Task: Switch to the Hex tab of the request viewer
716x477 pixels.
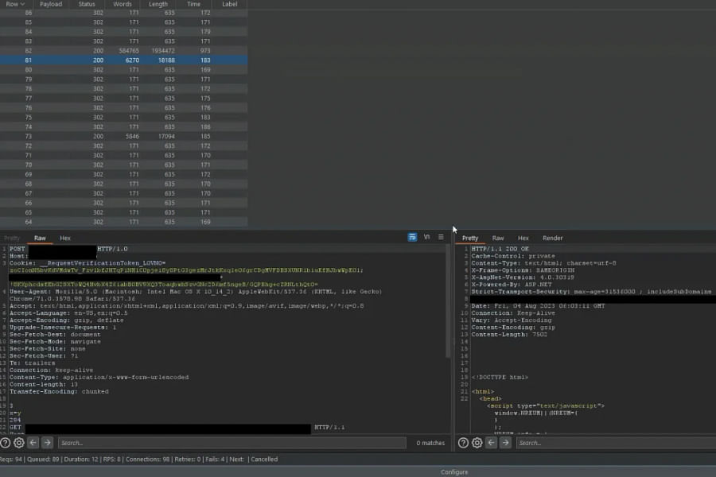Action: click(x=65, y=238)
